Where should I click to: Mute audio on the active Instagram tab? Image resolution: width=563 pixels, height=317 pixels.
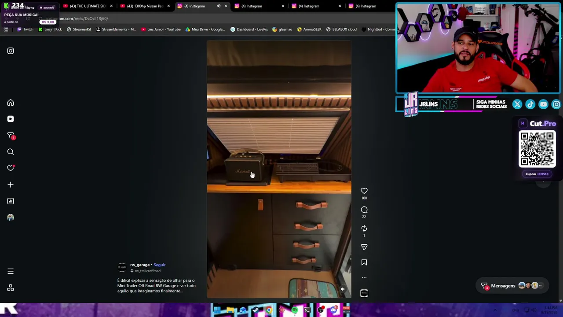click(x=219, y=6)
